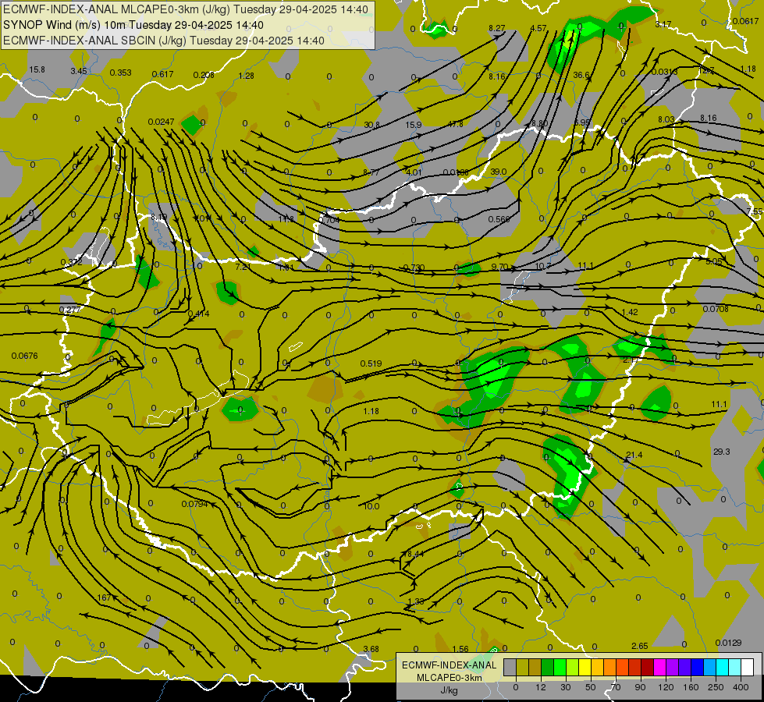The image size is (764, 702).
Task: Pick the bright green legend swatch
Action: (x=560, y=668)
